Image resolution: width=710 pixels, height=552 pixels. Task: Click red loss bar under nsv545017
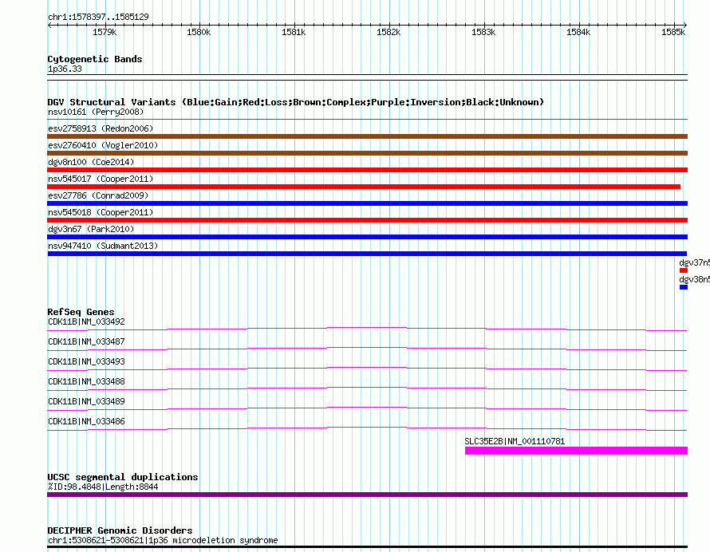tap(364, 187)
